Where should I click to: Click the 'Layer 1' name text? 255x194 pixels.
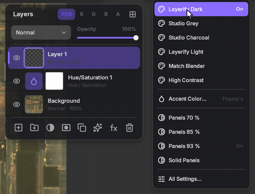(57, 54)
